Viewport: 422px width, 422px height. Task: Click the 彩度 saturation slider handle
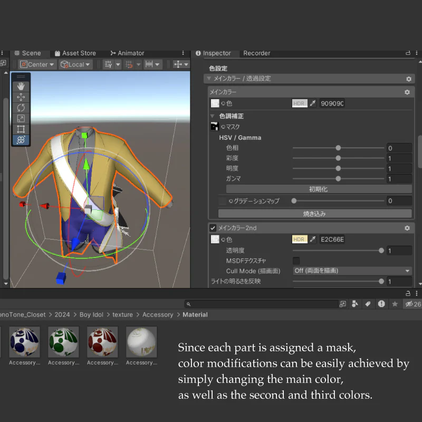coord(338,158)
